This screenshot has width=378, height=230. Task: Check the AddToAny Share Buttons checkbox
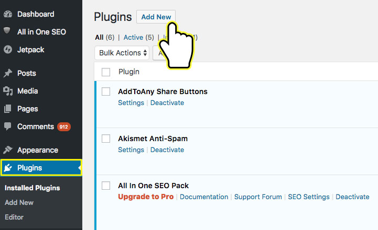[x=106, y=91]
